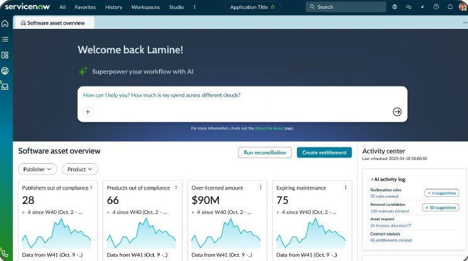Screen dimensions: 468x261
Task: Open the Favorites menu
Action: 85,7
